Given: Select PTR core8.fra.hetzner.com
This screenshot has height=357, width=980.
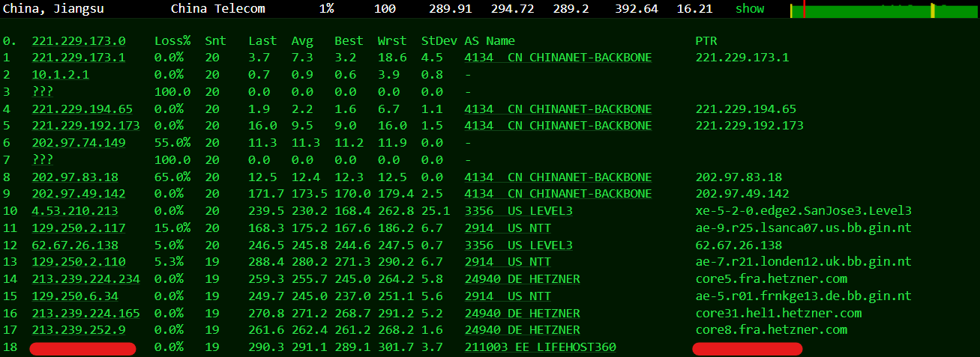Looking at the screenshot, I should [772, 330].
